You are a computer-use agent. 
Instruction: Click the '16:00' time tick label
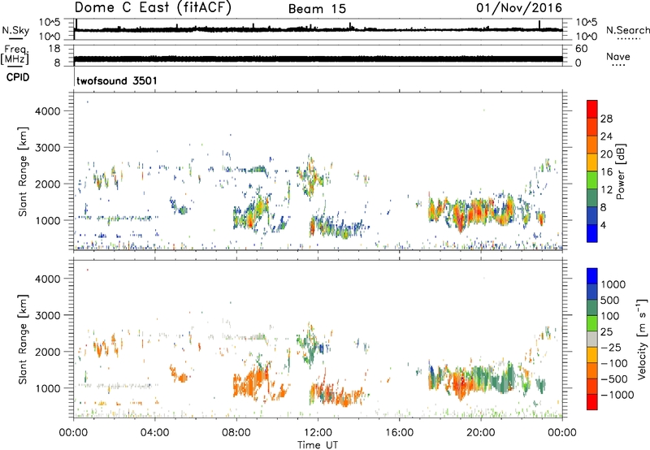tap(399, 433)
